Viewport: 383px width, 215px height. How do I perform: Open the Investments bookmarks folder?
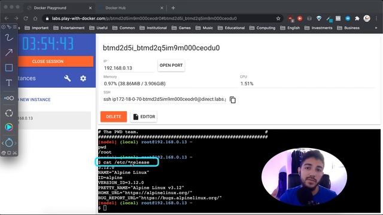318,28
